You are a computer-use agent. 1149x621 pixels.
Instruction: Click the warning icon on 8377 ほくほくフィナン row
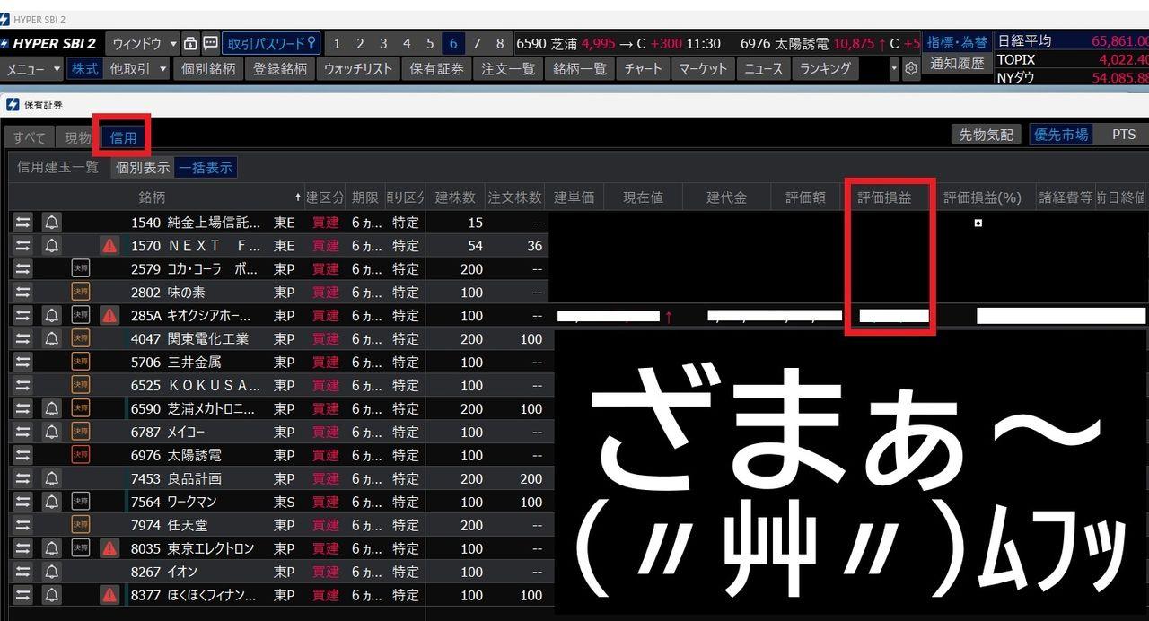tap(110, 596)
